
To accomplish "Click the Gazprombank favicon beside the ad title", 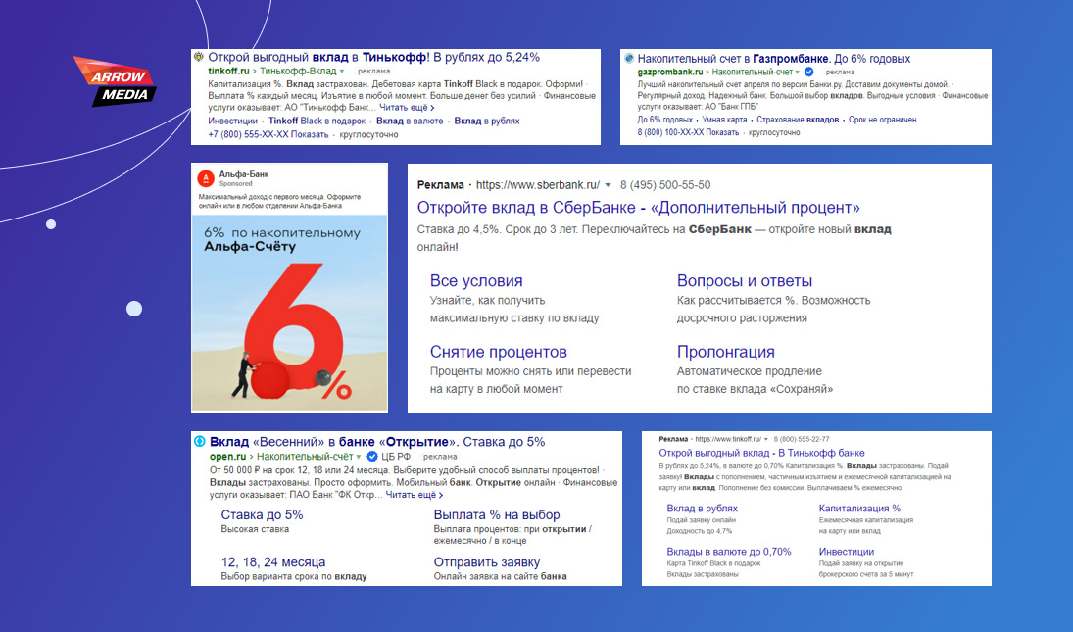I will point(629,59).
